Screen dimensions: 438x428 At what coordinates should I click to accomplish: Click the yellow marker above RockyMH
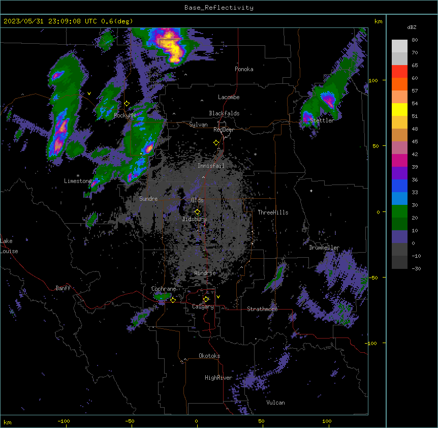pyautogui.click(x=127, y=103)
